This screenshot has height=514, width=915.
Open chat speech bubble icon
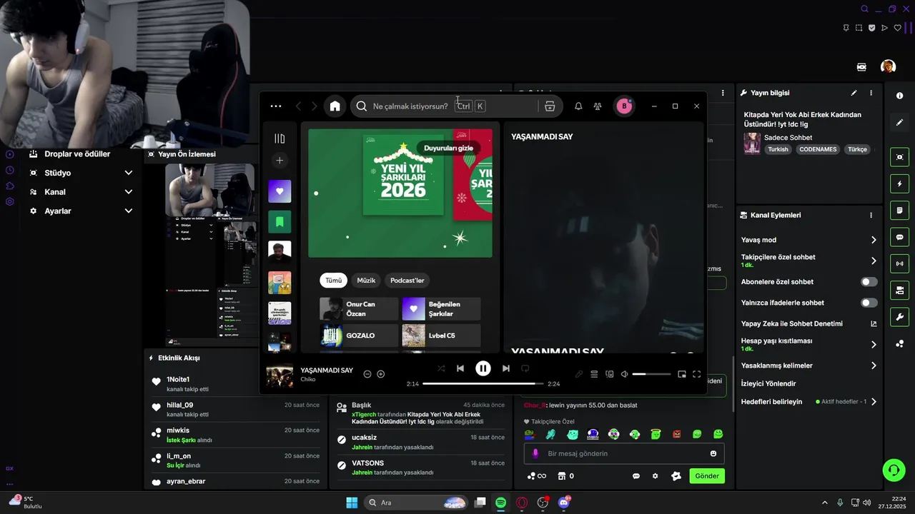636,476
